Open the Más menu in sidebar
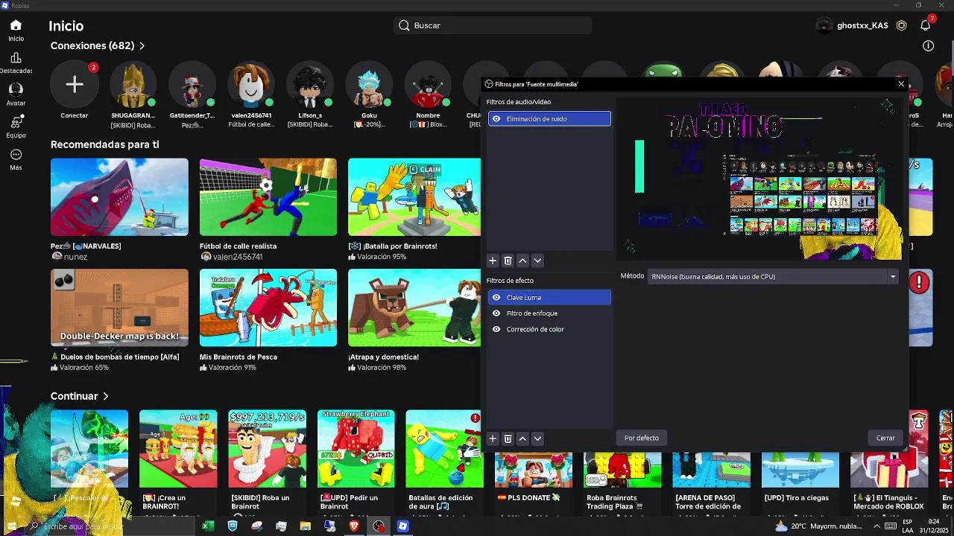954x536 pixels. [16, 159]
